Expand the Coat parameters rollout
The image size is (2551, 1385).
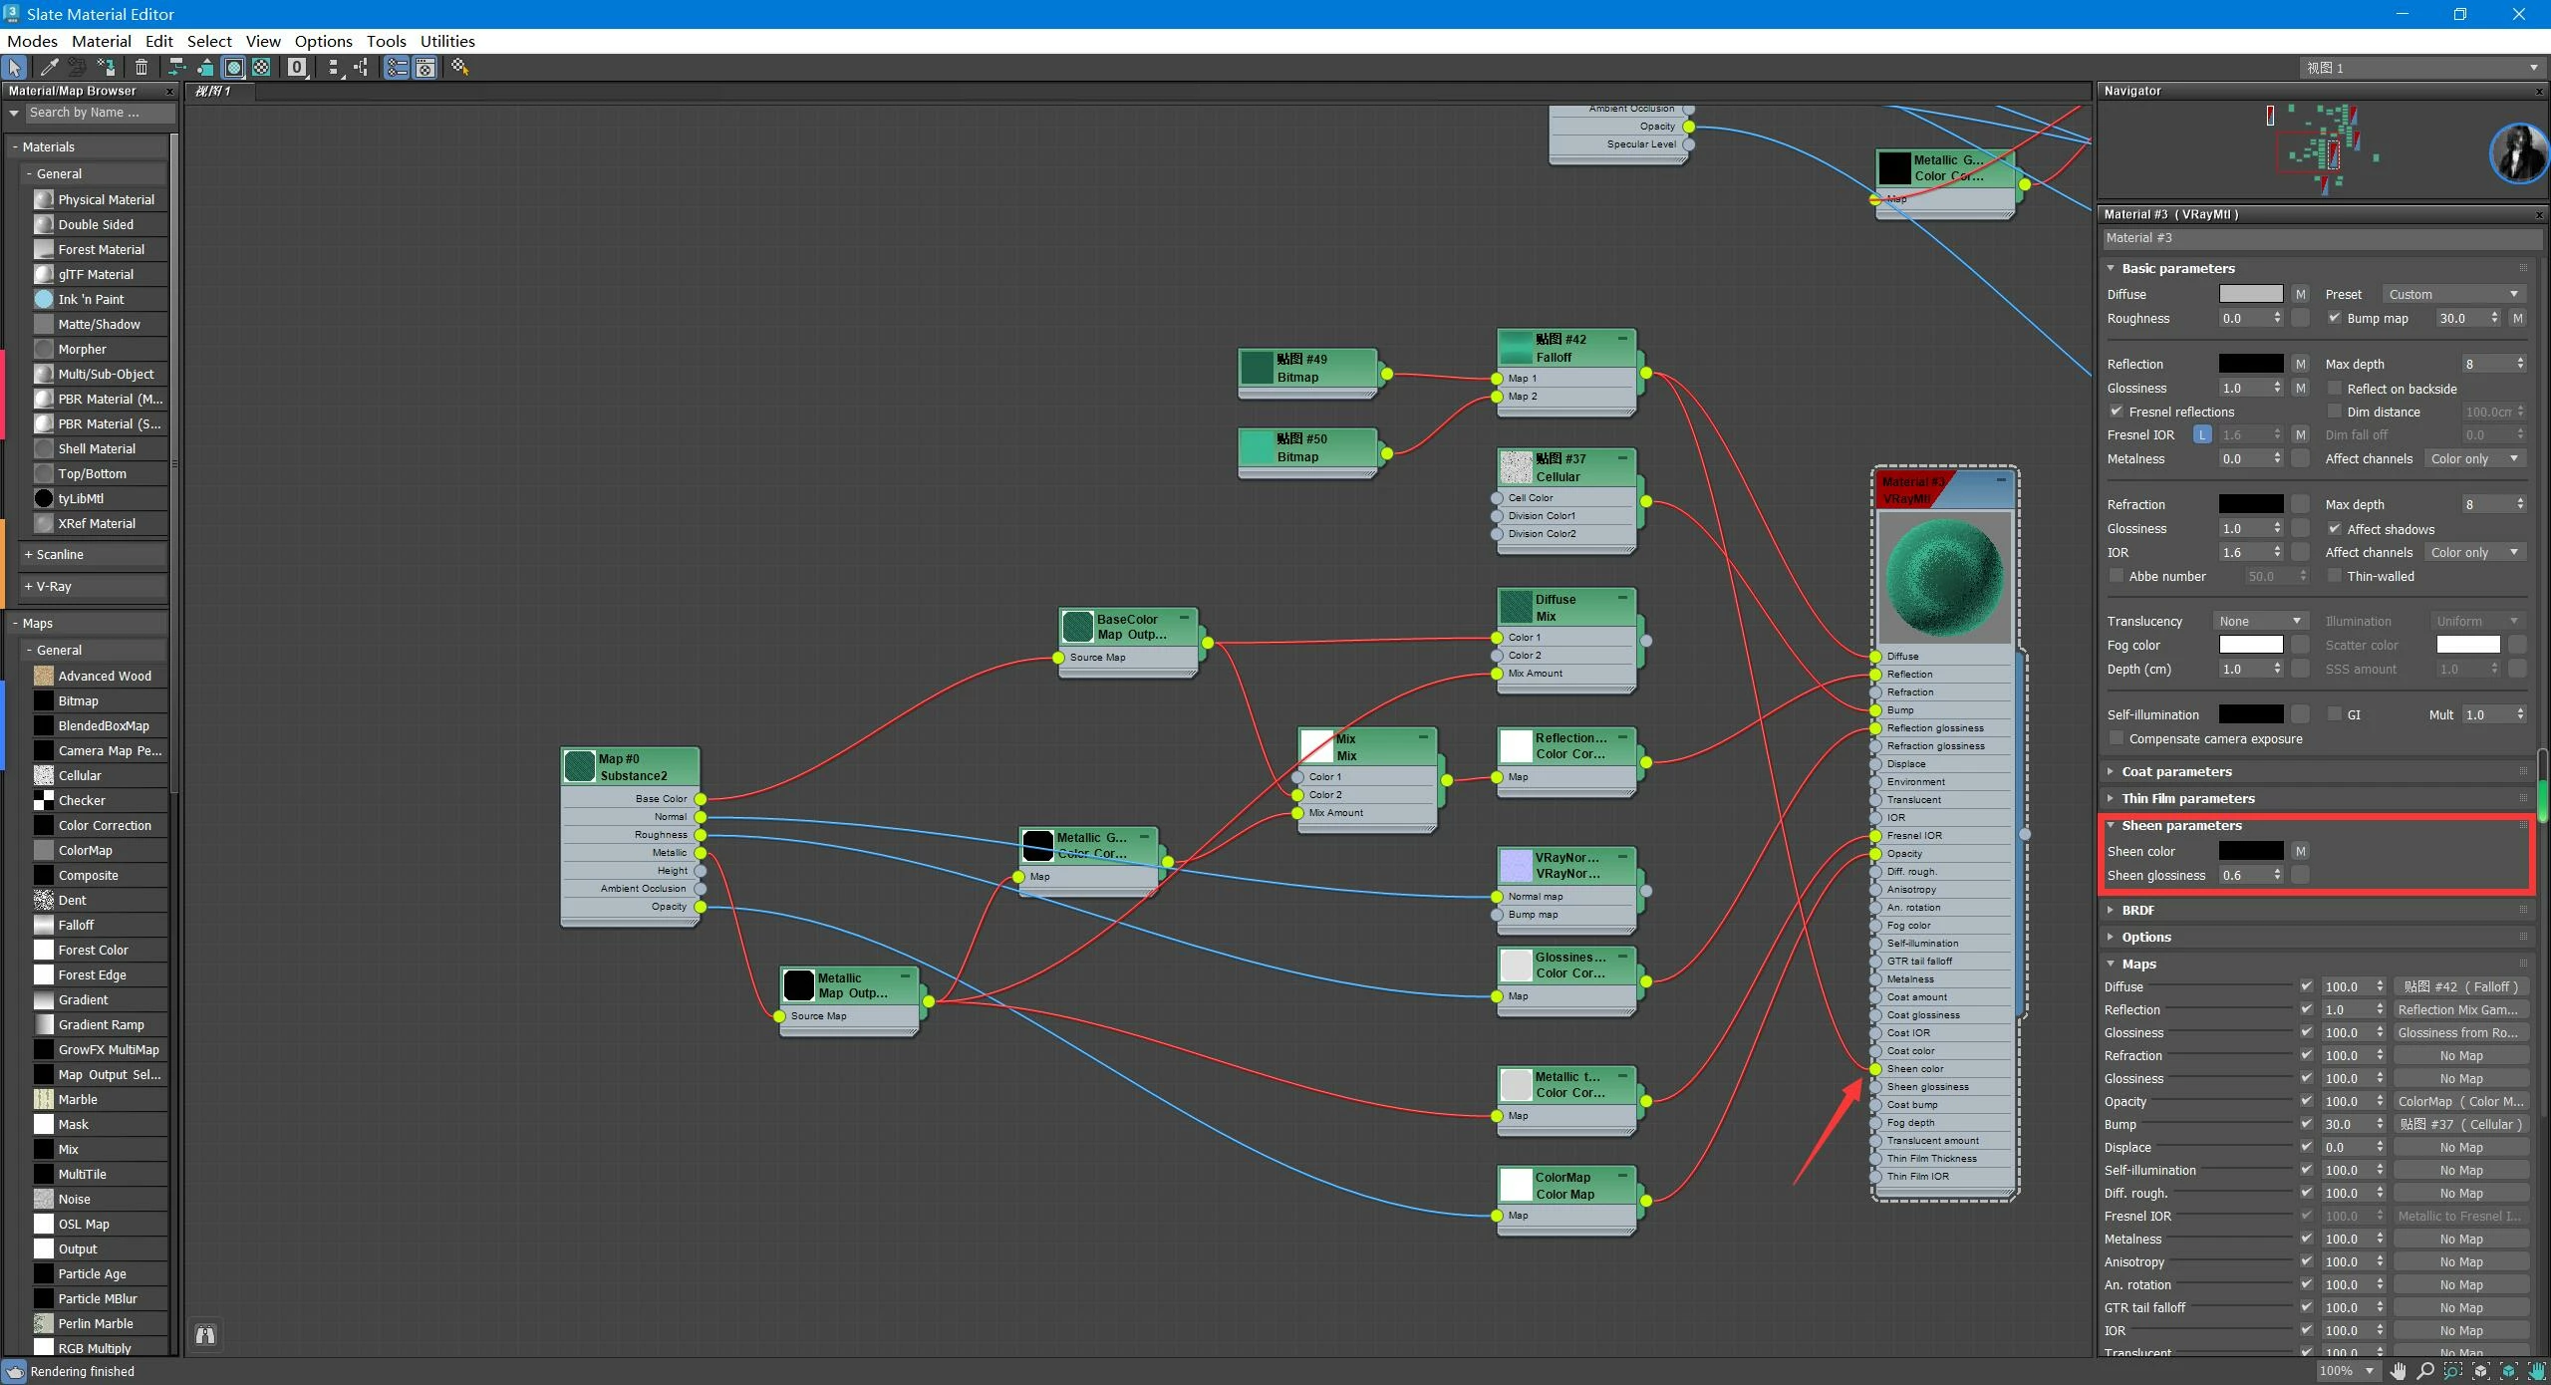coord(2176,771)
